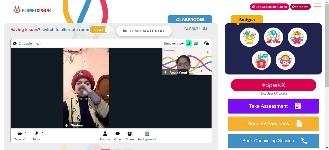The width and height of the screenshot is (329, 150).
Task: Click the phone icon on Book Counseling Session
Action: coord(304,141)
